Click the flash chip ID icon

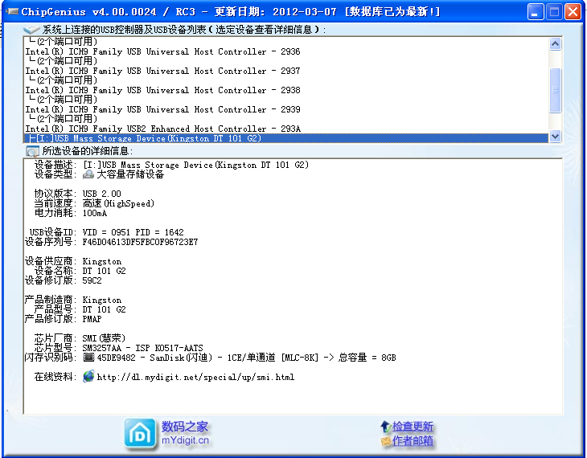pyautogui.click(x=89, y=358)
